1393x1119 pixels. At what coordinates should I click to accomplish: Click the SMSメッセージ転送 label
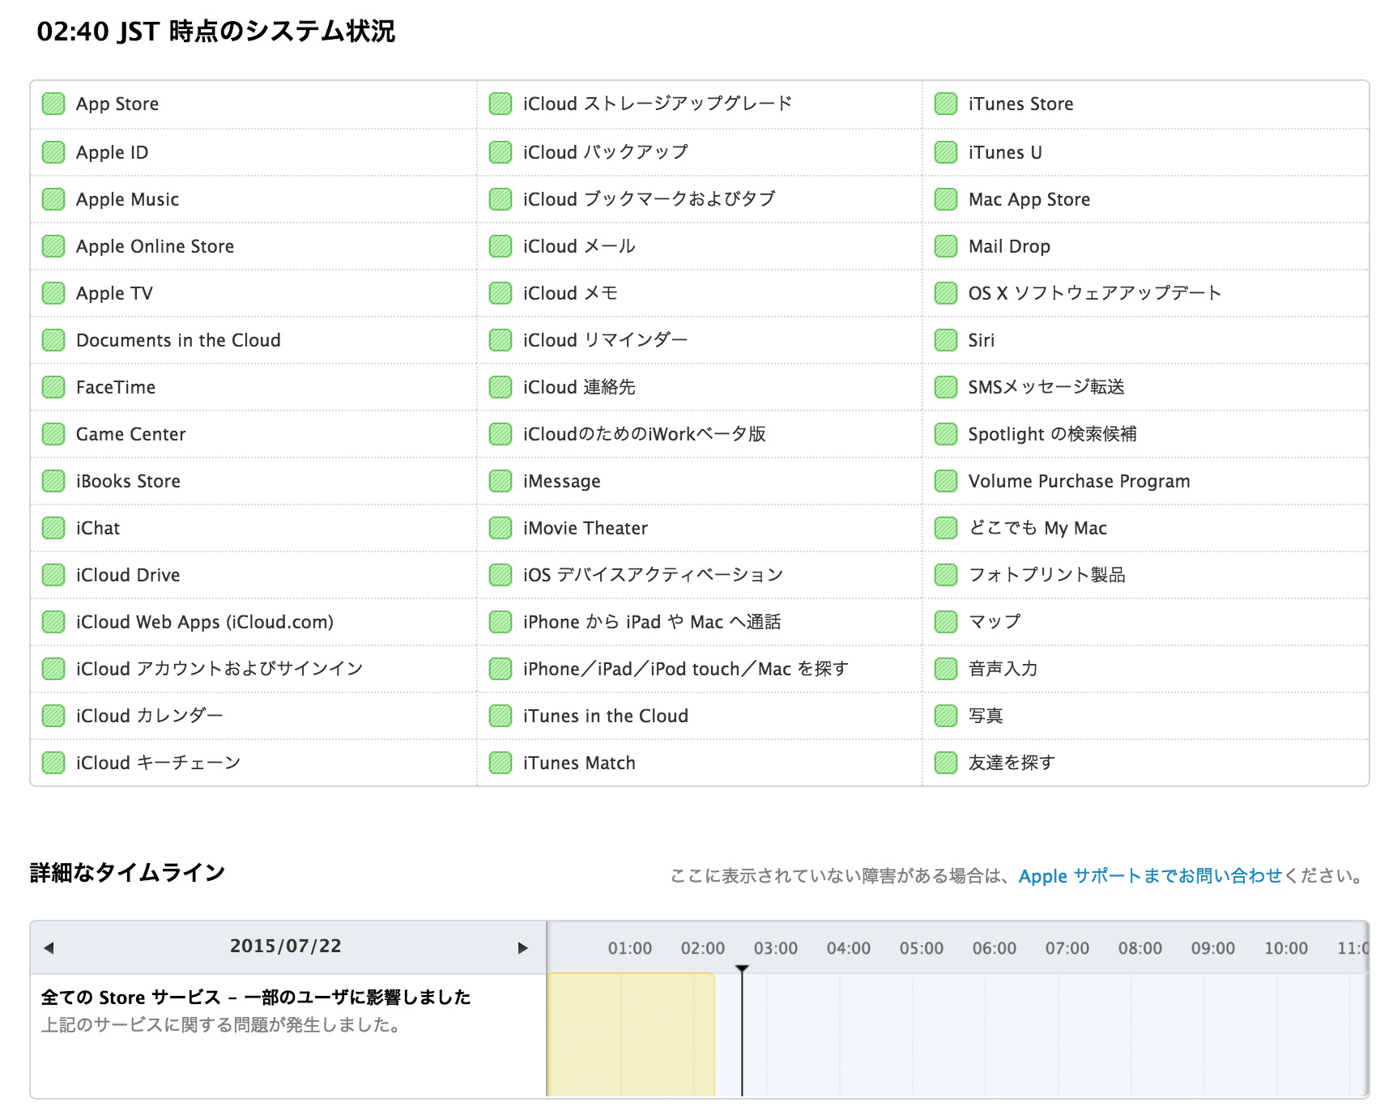(1046, 387)
